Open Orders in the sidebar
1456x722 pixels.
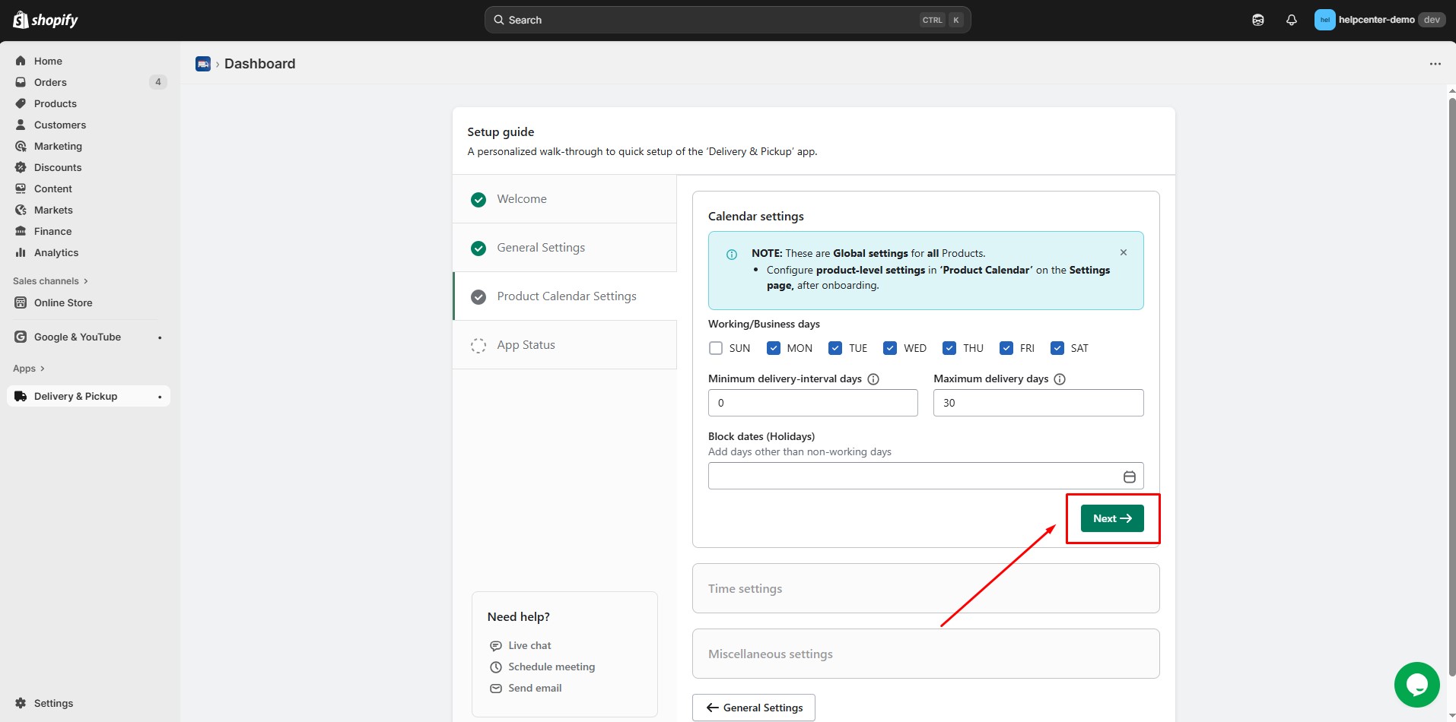click(50, 82)
